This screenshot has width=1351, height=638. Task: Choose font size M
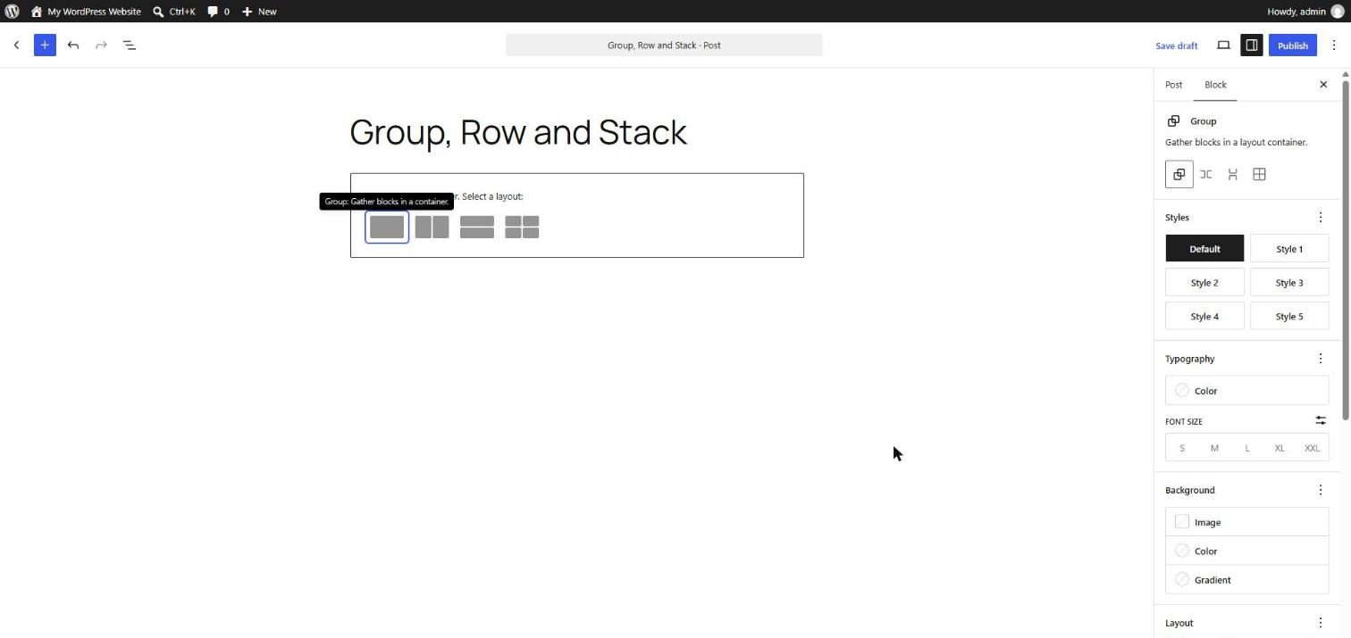pyautogui.click(x=1214, y=448)
